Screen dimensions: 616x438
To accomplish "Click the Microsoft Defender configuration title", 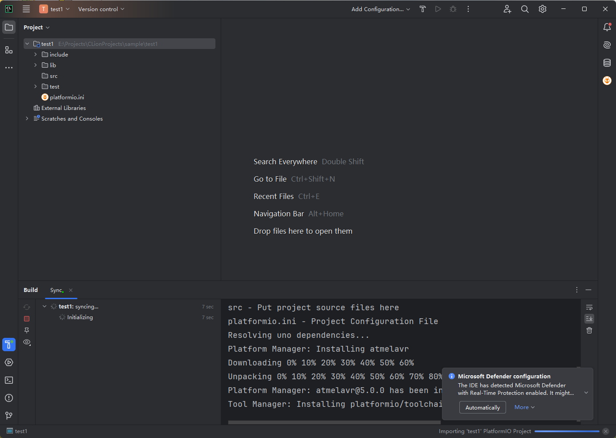I will point(504,376).
